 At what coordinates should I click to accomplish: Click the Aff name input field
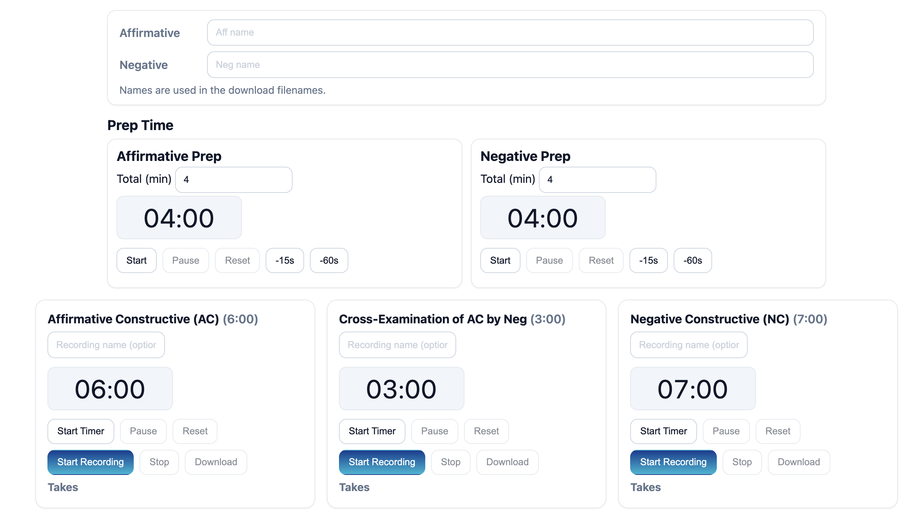[x=510, y=33]
